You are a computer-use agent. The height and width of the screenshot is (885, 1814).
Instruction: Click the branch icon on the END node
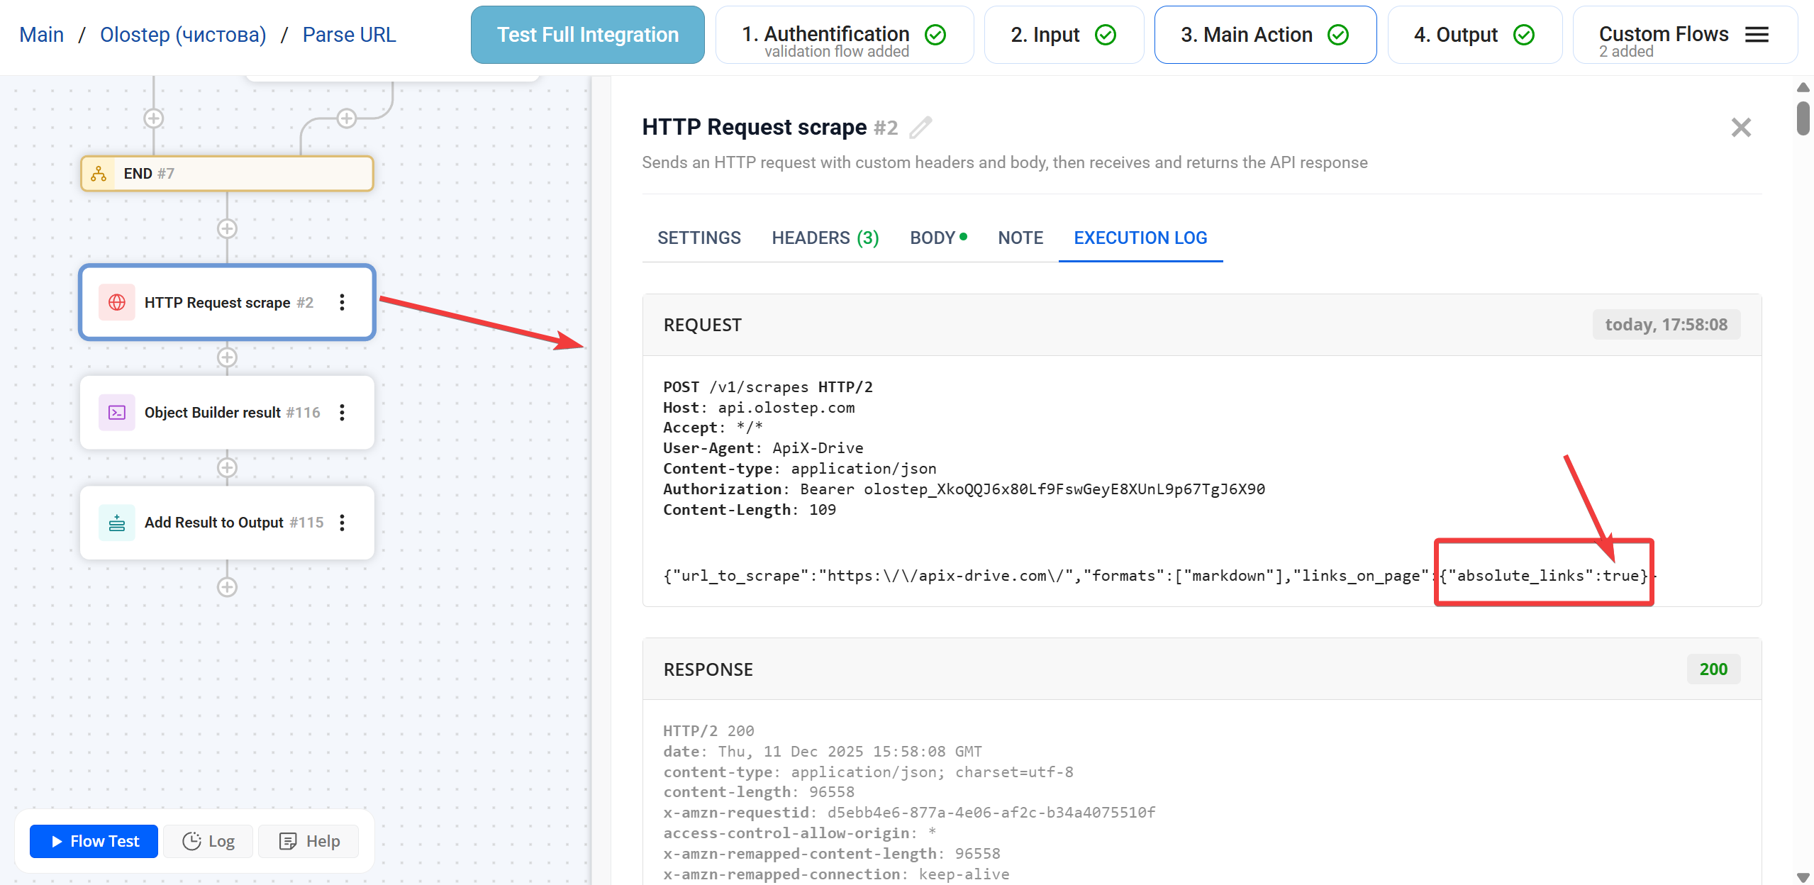click(x=99, y=173)
